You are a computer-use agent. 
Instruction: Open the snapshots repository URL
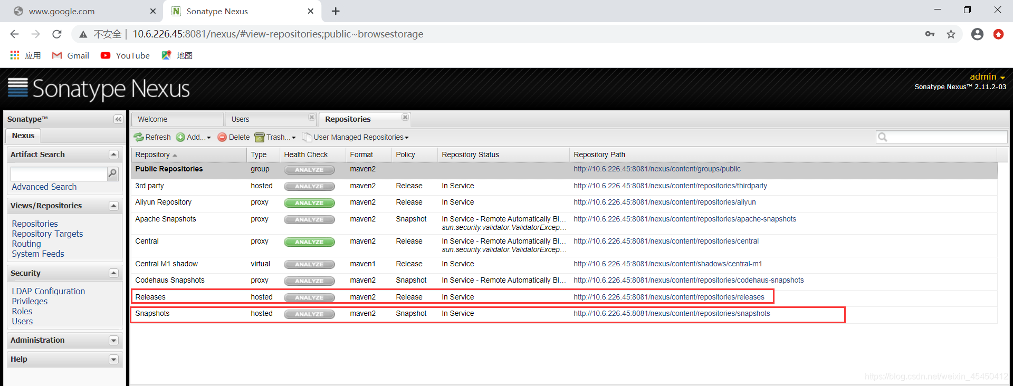672,313
